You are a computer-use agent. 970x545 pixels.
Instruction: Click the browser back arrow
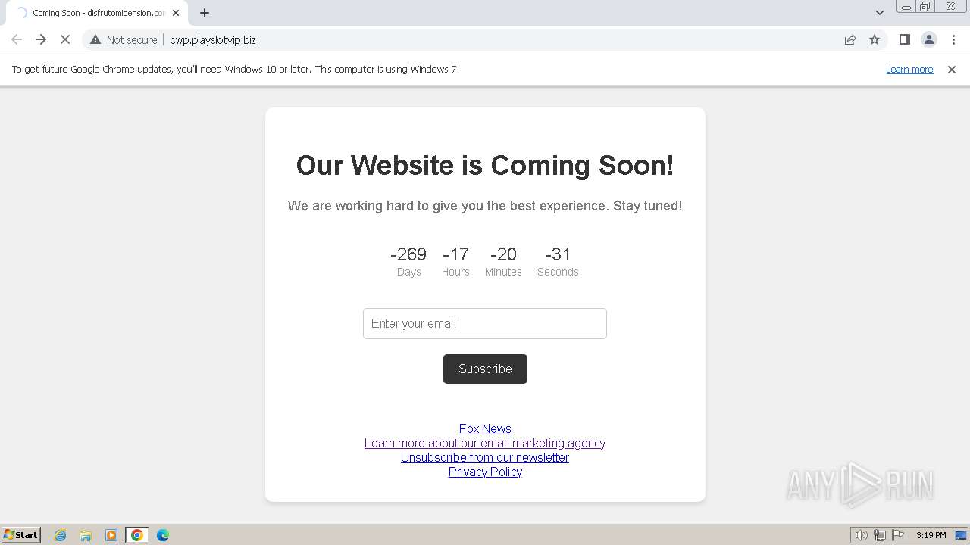[17, 39]
